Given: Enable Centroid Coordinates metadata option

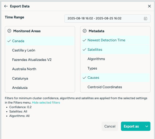Looking at the screenshot, I should click(115, 87).
